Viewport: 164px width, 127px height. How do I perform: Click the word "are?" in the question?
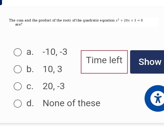point(19,25)
